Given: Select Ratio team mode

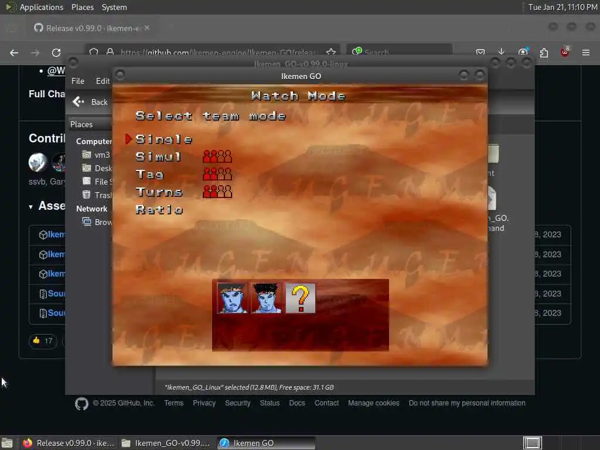Looking at the screenshot, I should click(159, 209).
